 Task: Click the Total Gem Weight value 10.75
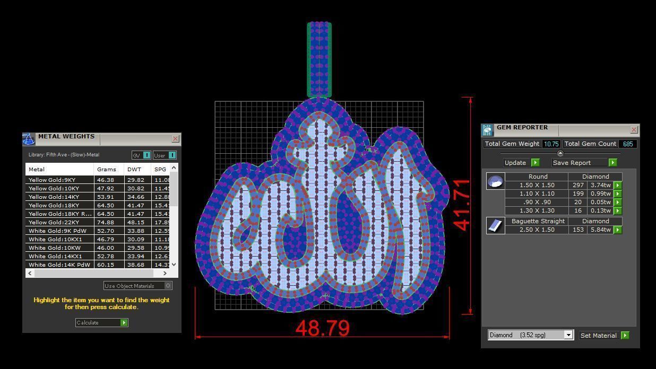(551, 144)
